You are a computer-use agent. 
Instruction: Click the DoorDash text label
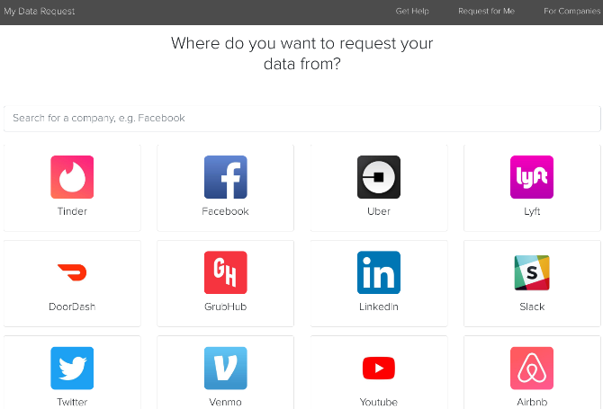tap(72, 307)
